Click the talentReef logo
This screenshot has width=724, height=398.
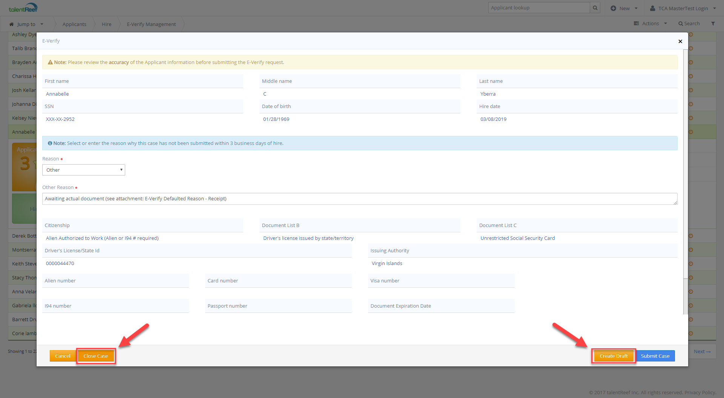(x=23, y=8)
